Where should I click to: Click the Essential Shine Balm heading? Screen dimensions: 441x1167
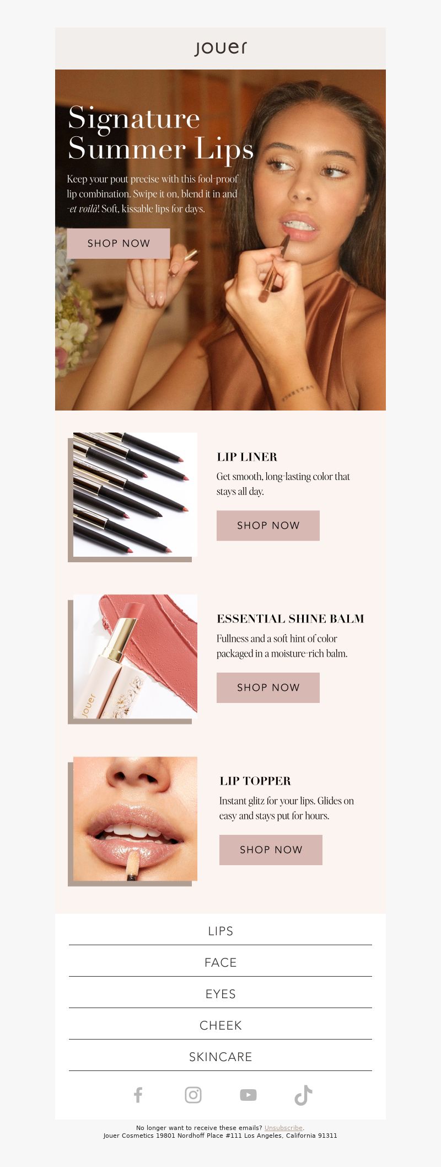pyautogui.click(x=291, y=619)
